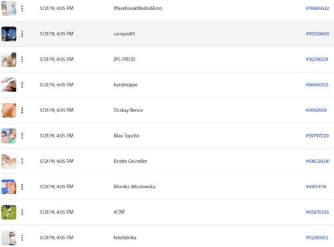The width and height of the screenshot is (334, 247).
Task: Follow the #95258665 asset link
Action: point(317,34)
